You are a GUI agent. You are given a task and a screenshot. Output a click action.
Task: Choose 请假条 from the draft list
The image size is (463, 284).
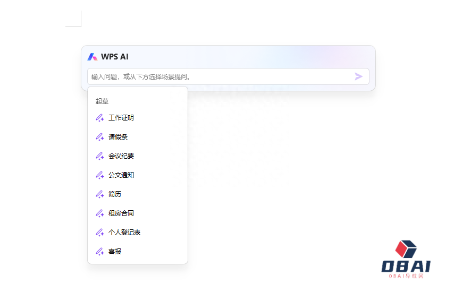click(118, 137)
